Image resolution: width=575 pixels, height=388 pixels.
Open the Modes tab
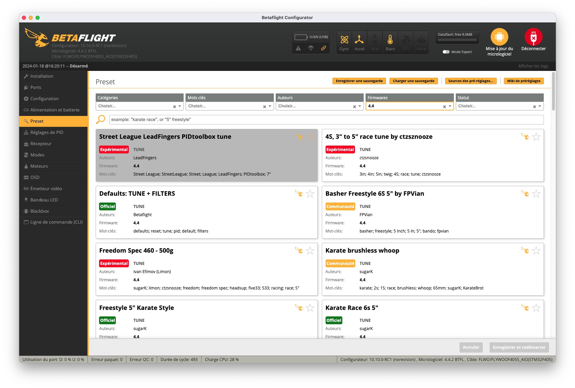click(x=53, y=155)
